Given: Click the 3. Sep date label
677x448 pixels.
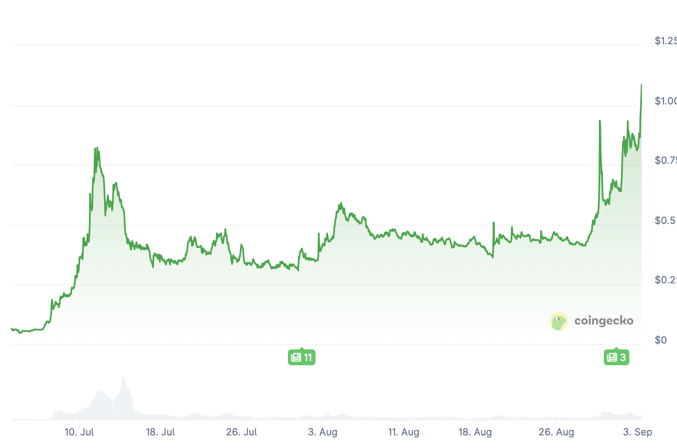Looking at the screenshot, I should coord(638,432).
